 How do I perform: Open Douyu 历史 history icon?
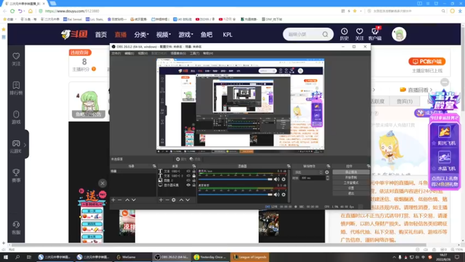(x=344, y=34)
